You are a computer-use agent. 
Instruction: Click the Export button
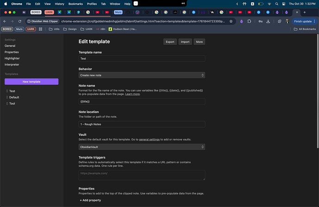(x=170, y=42)
